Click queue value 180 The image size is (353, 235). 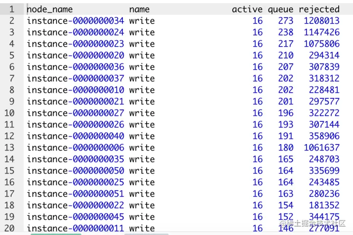pyautogui.click(x=286, y=148)
